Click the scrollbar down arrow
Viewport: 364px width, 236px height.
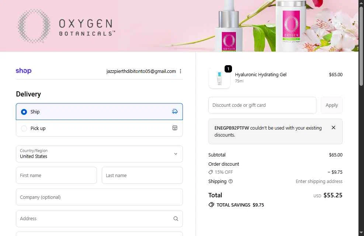(x=361, y=233)
